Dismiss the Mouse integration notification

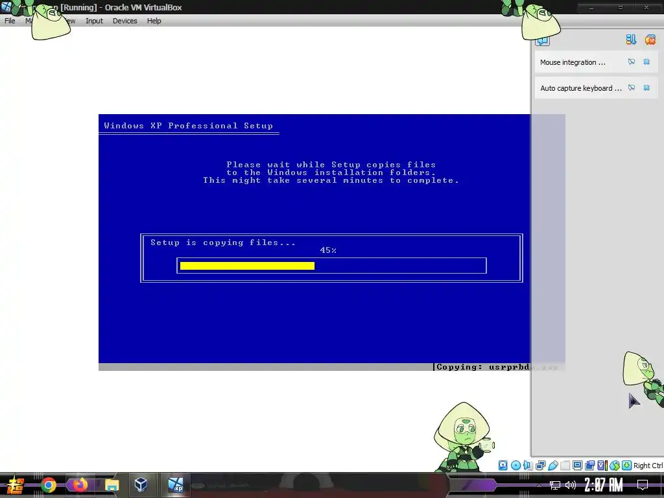(646, 62)
